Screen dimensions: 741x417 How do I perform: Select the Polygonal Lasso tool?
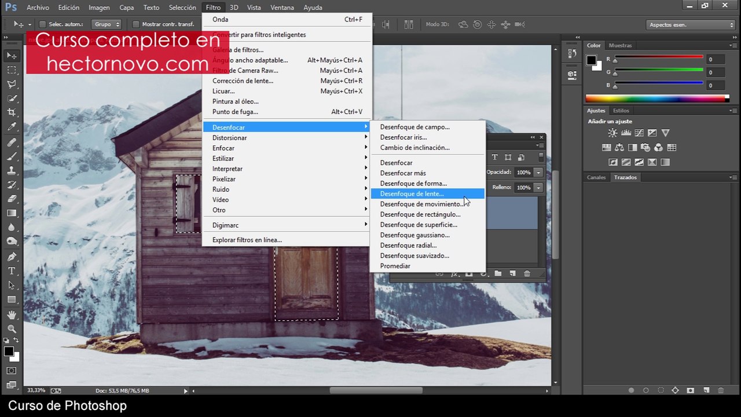click(x=12, y=85)
